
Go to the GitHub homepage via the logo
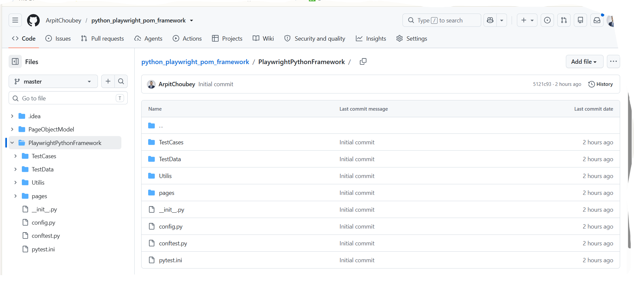click(33, 20)
